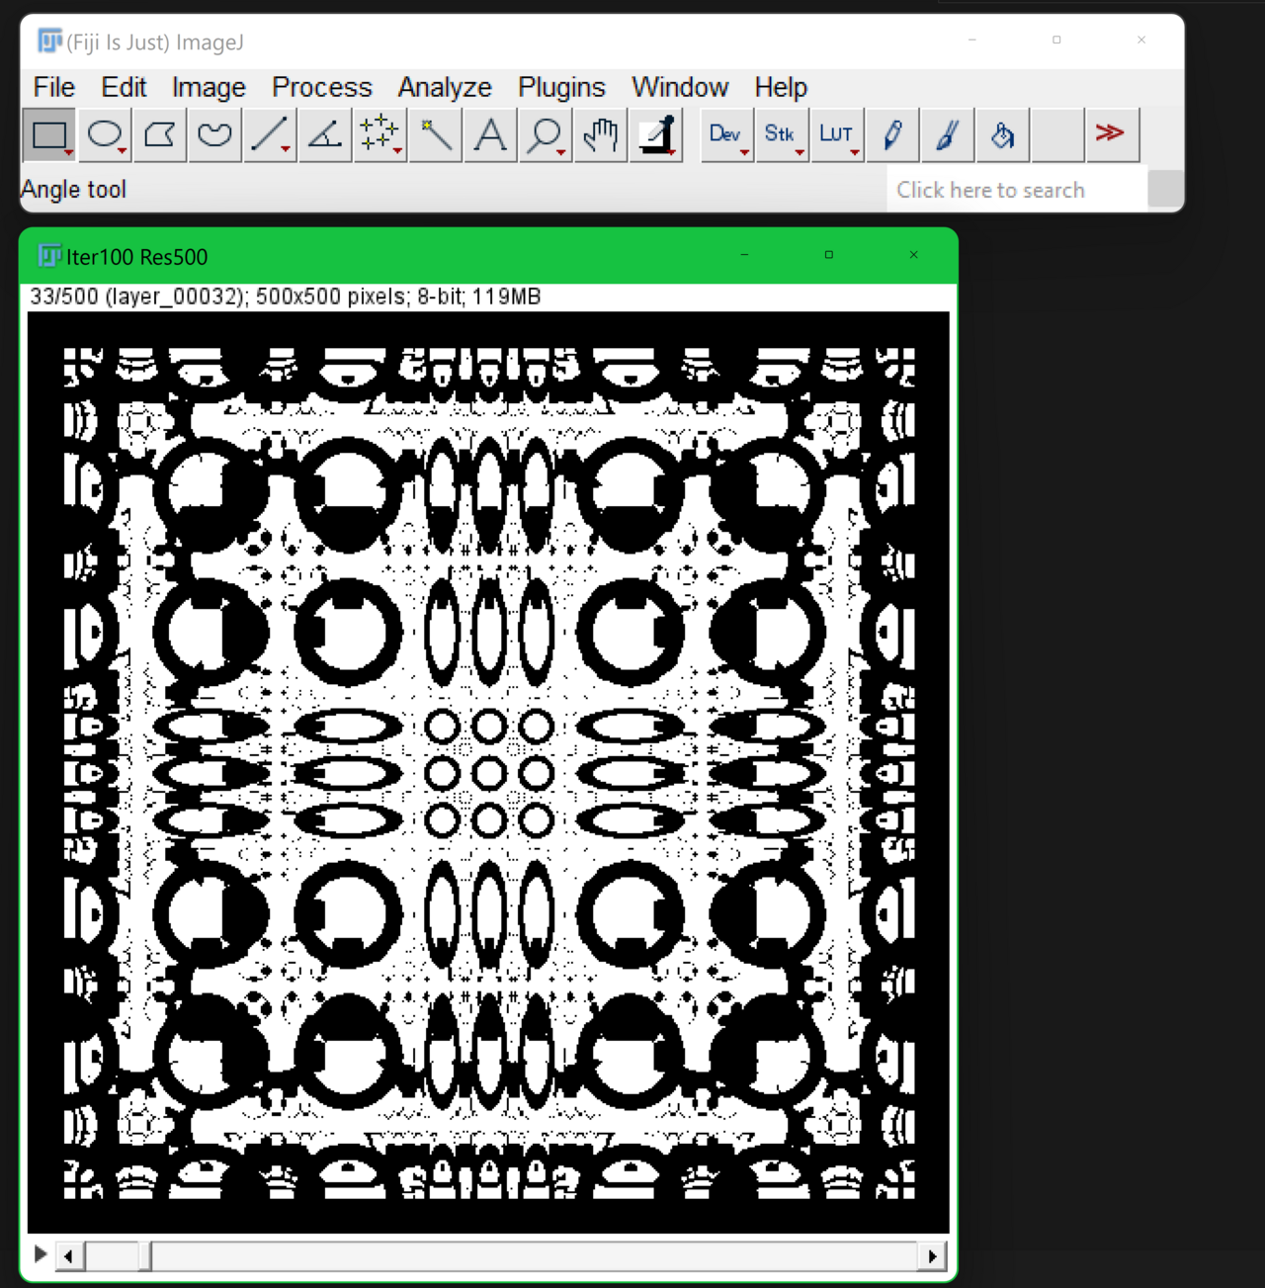Choose the Polygon selection tool
The height and width of the screenshot is (1288, 1265).
click(160, 134)
